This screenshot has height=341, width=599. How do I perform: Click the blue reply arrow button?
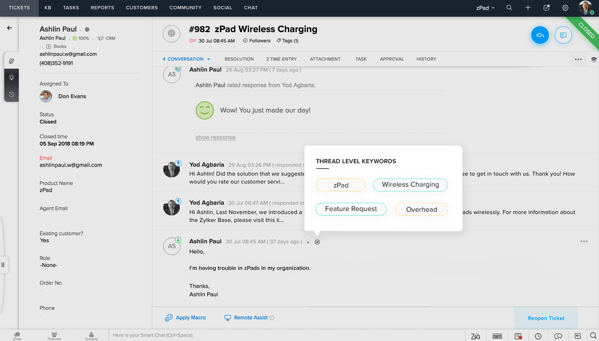540,35
